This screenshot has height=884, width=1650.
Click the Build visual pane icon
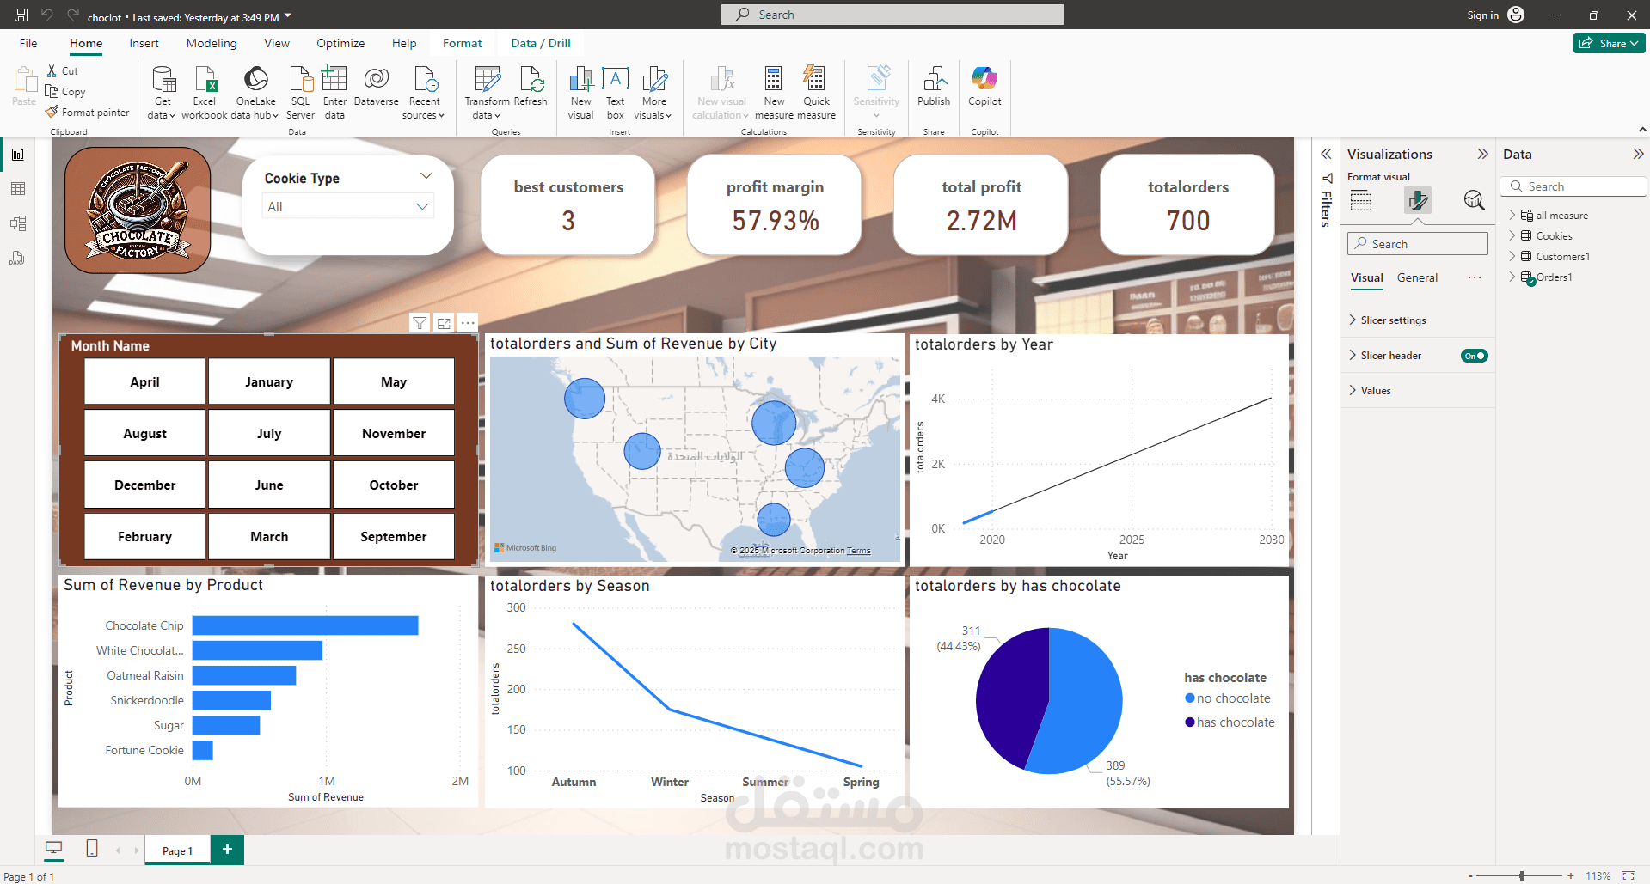click(x=1361, y=201)
